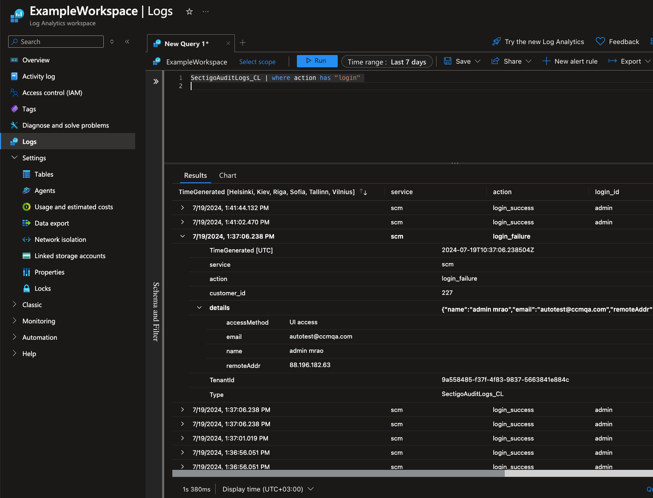This screenshot has width=653, height=498.
Task: Click the Network isolation icon
Action: [27, 239]
